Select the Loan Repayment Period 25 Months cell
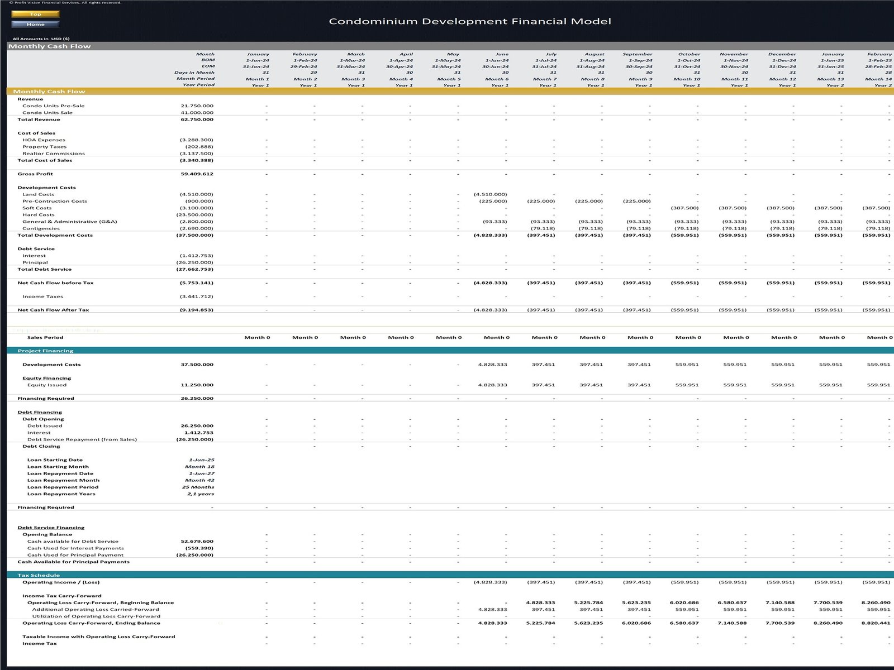 [198, 487]
